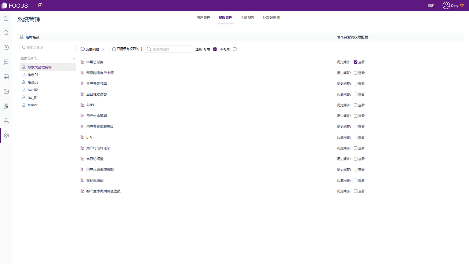469x264 pixels.
Task: Click the 可用 legend checked box
Action: [215, 49]
